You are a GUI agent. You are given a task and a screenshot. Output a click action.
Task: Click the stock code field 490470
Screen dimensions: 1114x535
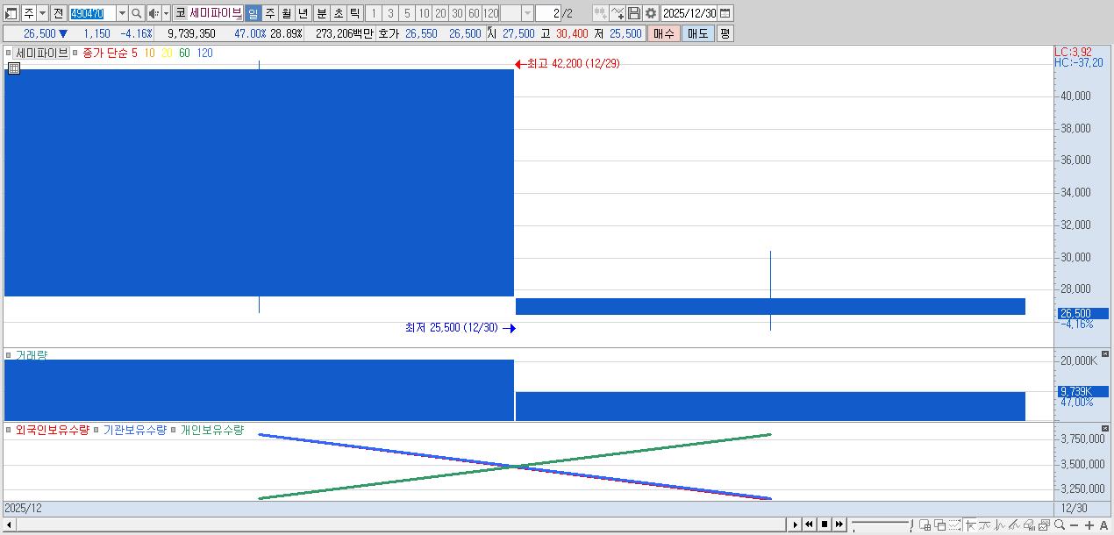(x=92, y=13)
